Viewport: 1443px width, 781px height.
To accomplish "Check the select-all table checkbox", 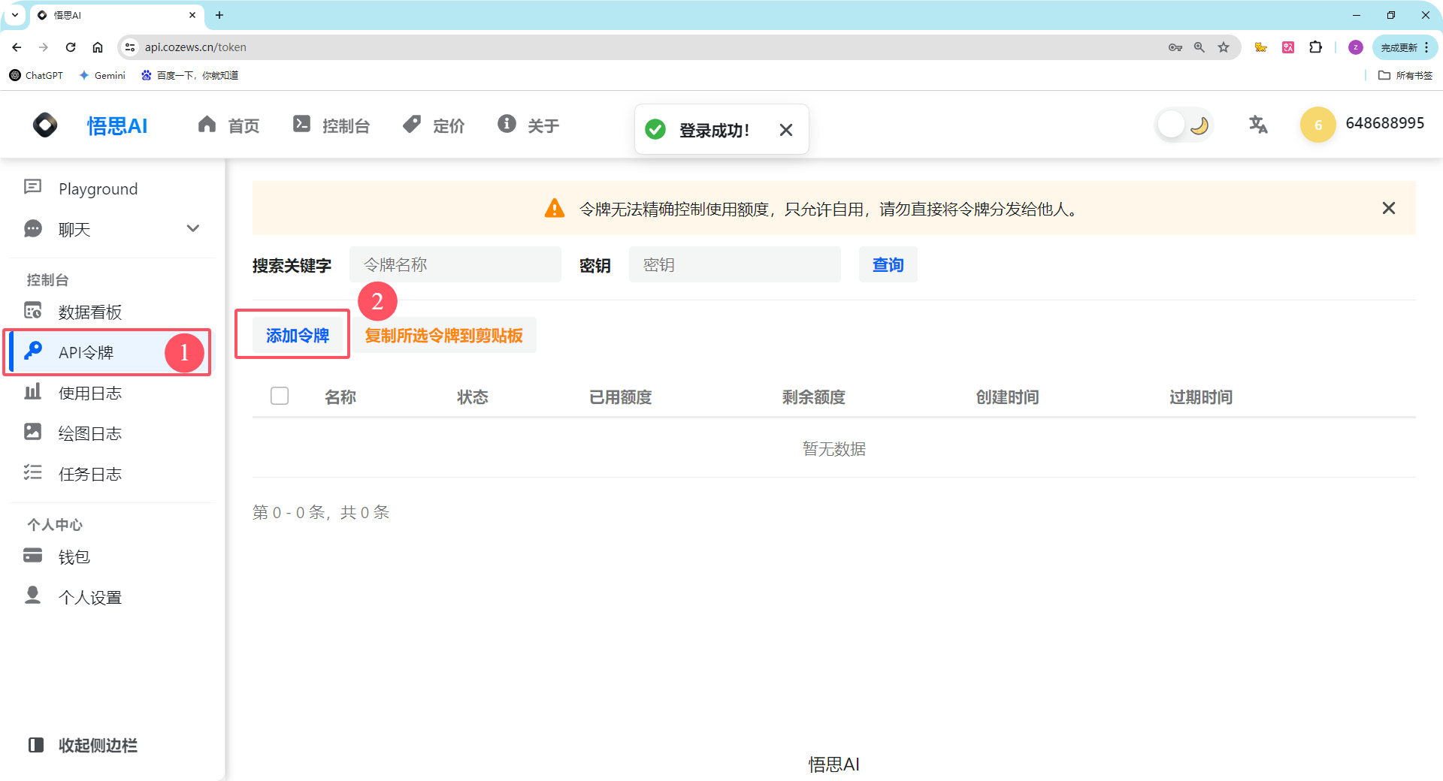I will [280, 396].
